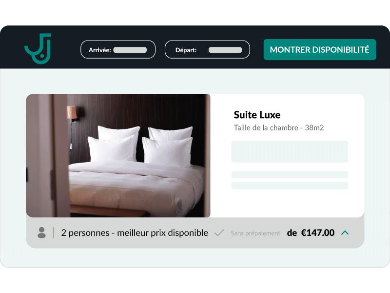Select the Suite Luxe room title
Viewport: 390px width, 293px height.
click(257, 115)
